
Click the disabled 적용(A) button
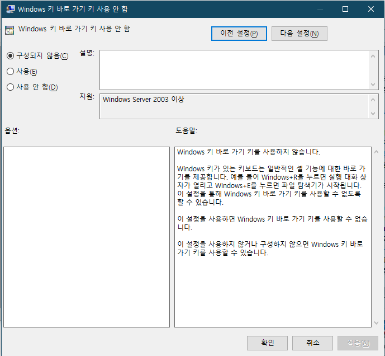click(x=358, y=343)
